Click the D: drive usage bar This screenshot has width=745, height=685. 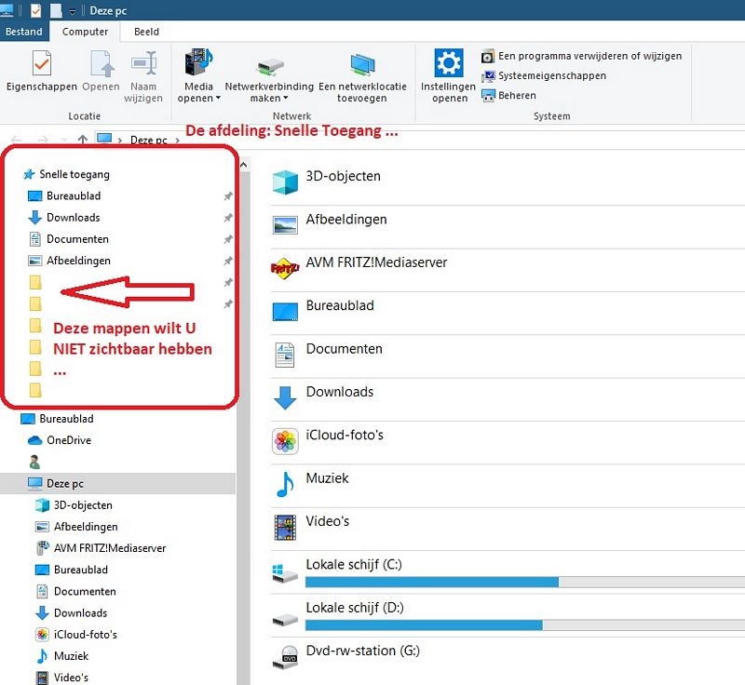525,625
